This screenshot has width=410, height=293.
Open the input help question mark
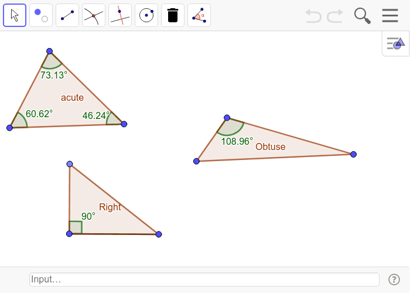pyautogui.click(x=394, y=280)
